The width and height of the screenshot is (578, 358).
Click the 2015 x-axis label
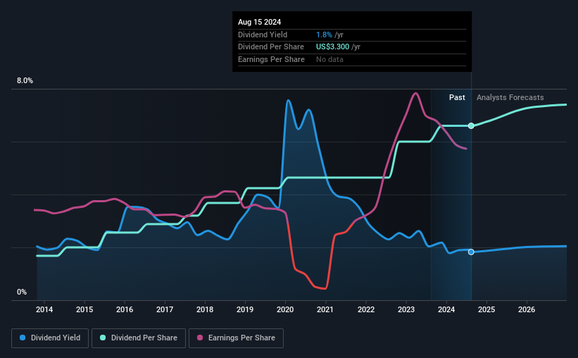tap(84, 309)
